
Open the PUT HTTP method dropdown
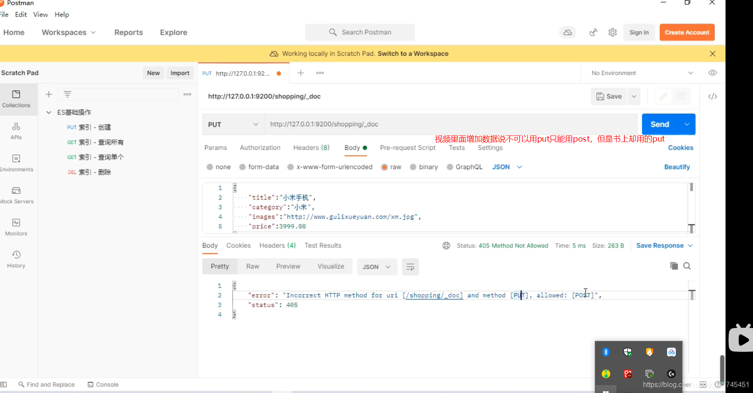point(233,124)
